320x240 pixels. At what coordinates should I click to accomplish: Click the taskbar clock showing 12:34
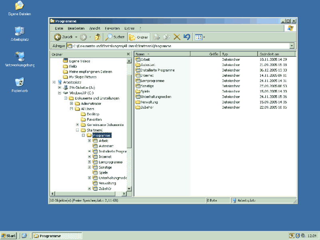coord(312,236)
